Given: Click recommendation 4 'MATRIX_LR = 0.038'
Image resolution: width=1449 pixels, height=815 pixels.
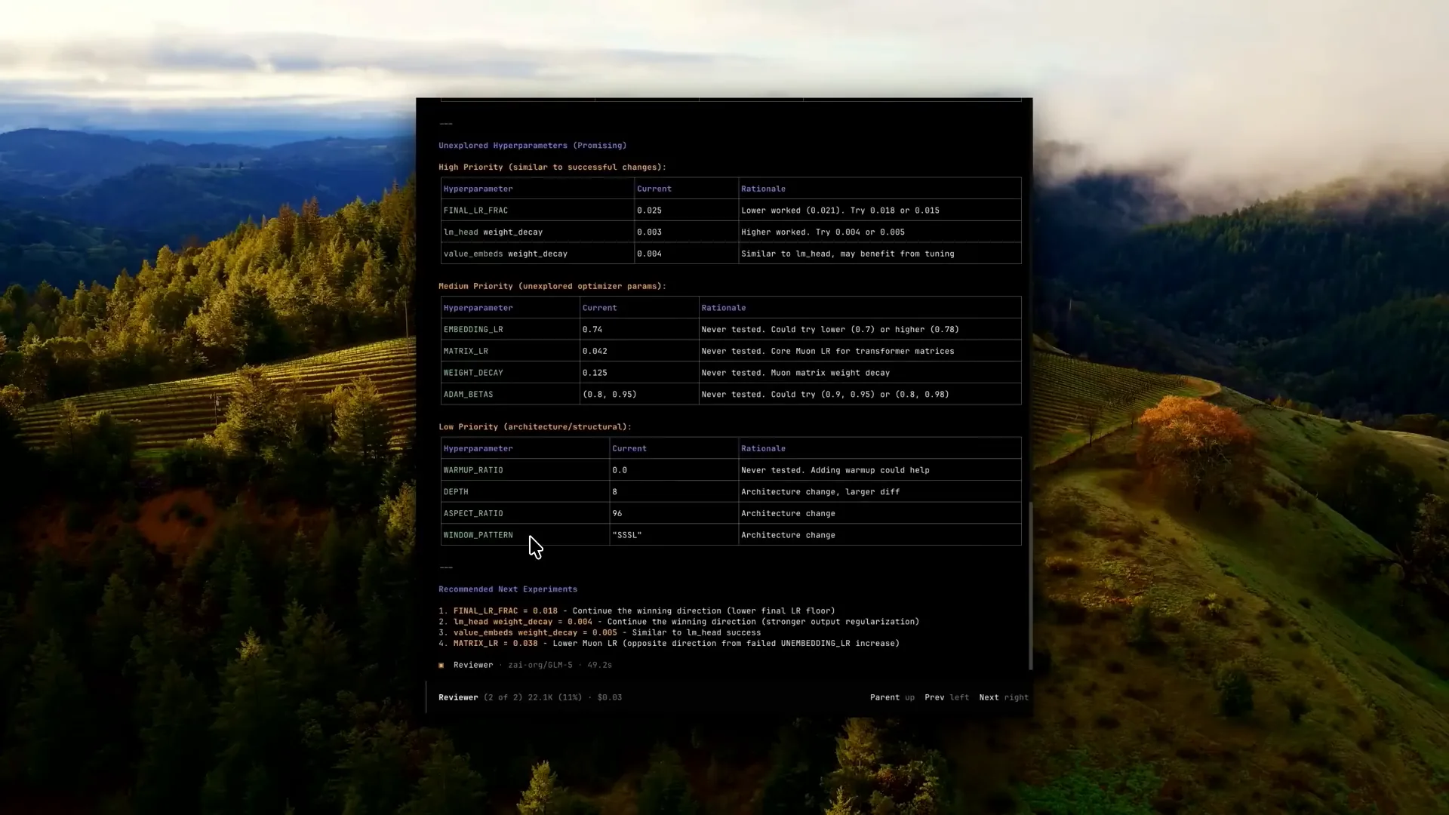Looking at the screenshot, I should [496, 644].
